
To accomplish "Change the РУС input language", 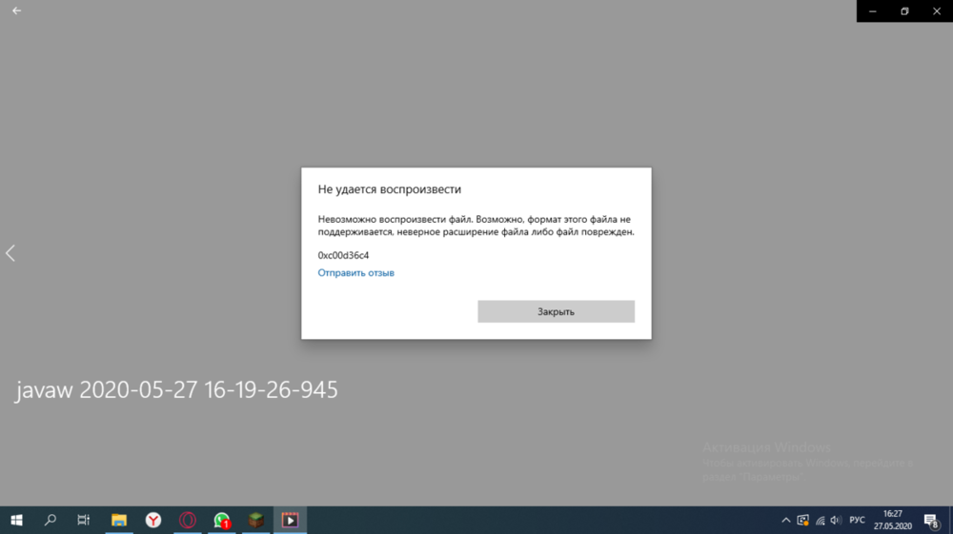I will pos(857,520).
